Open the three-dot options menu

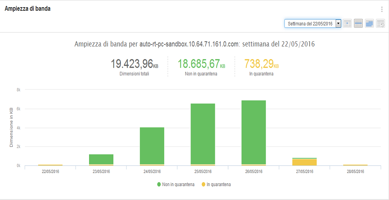[x=382, y=10]
